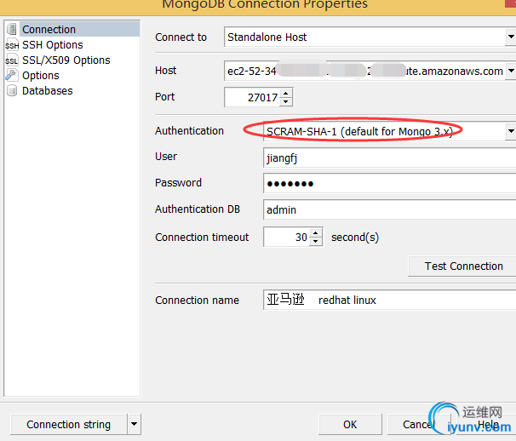This screenshot has height=441, width=516.
Task: Click the Connection server icon in sidebar
Action: click(12, 29)
